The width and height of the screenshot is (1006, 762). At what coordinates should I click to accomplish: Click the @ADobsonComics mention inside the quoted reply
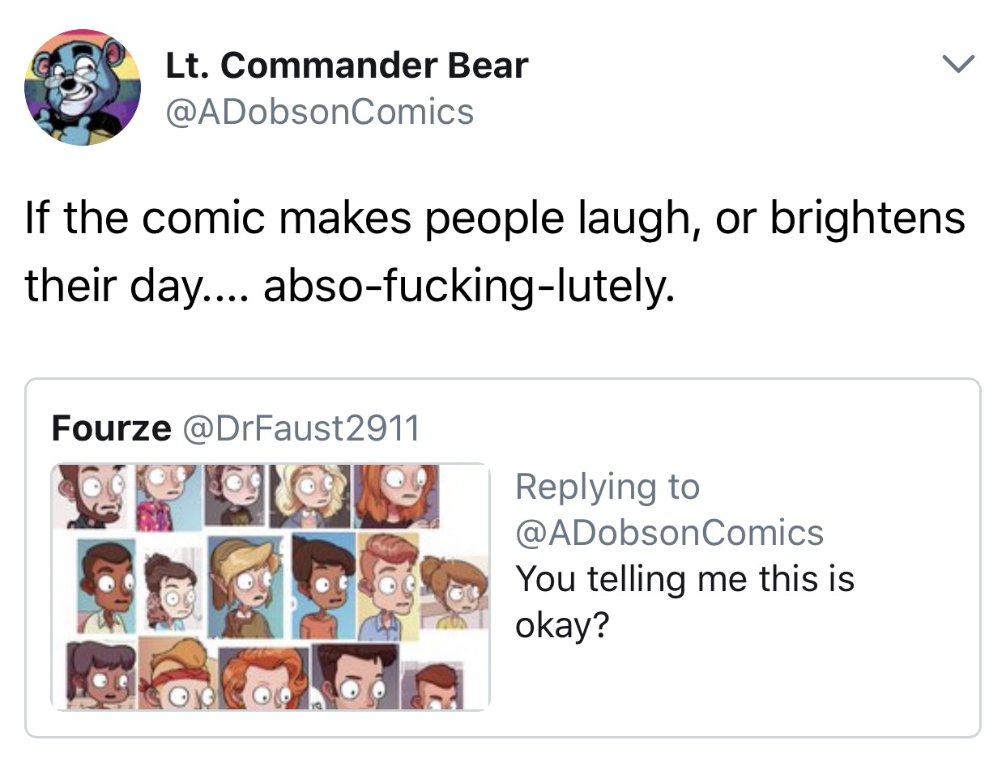(x=669, y=533)
